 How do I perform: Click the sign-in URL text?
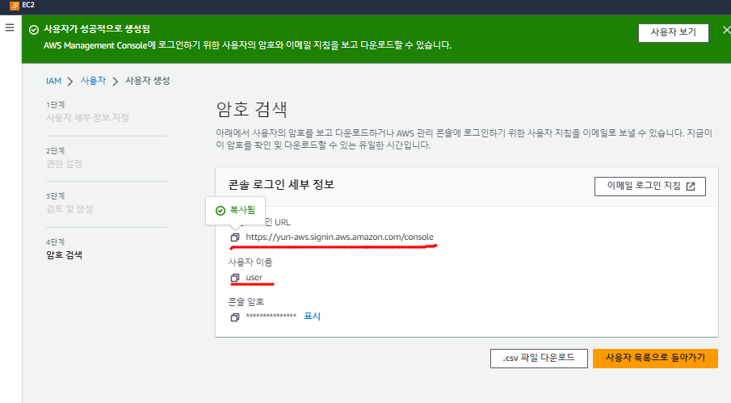[339, 237]
